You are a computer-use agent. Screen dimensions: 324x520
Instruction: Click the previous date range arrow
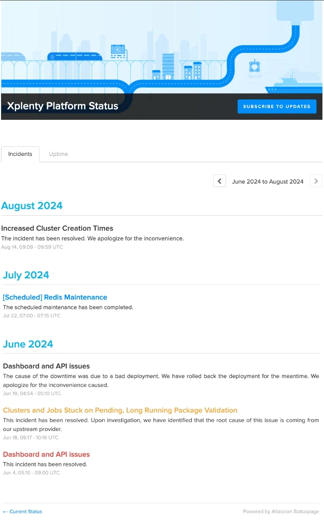pyautogui.click(x=219, y=181)
